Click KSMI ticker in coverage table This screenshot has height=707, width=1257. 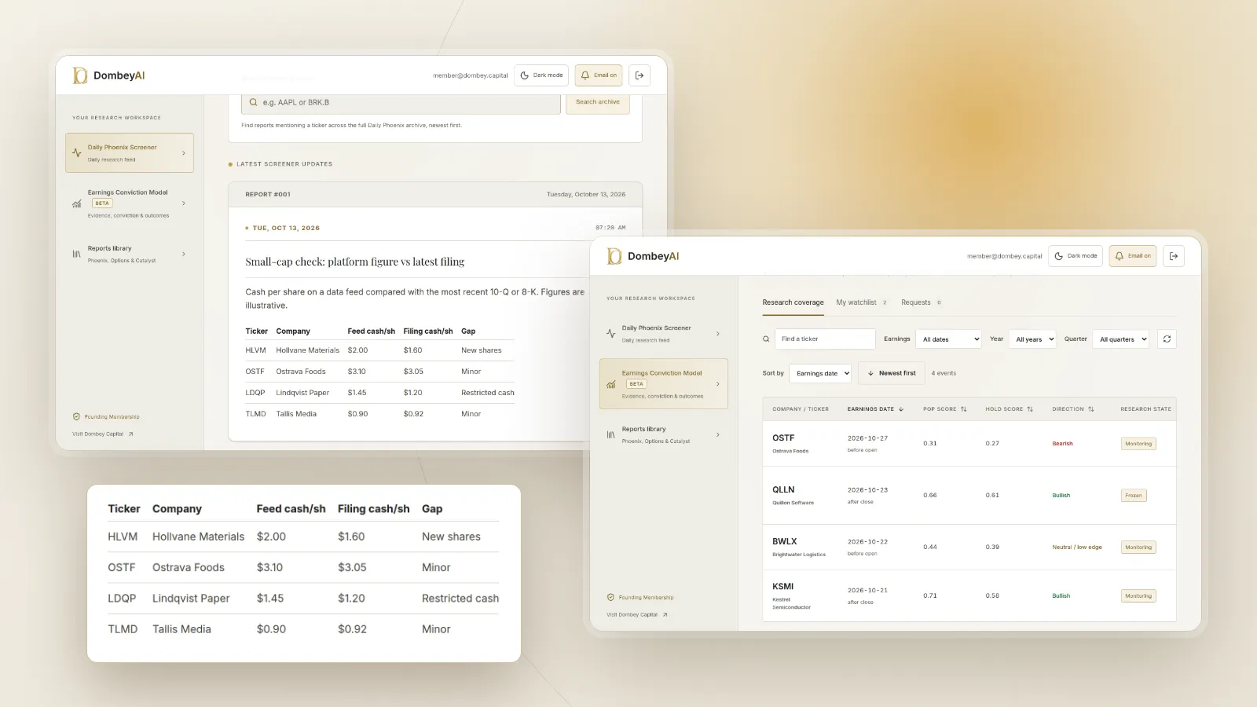click(783, 587)
